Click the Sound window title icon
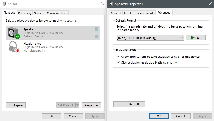This screenshot has height=121, width=214. point(4,4)
